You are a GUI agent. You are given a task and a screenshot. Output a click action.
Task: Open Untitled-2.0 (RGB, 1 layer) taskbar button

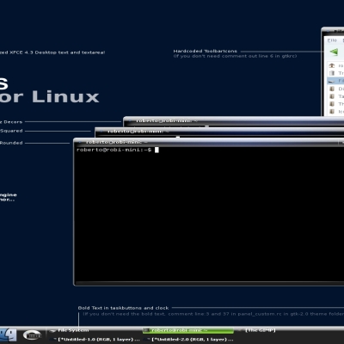[189, 340]
